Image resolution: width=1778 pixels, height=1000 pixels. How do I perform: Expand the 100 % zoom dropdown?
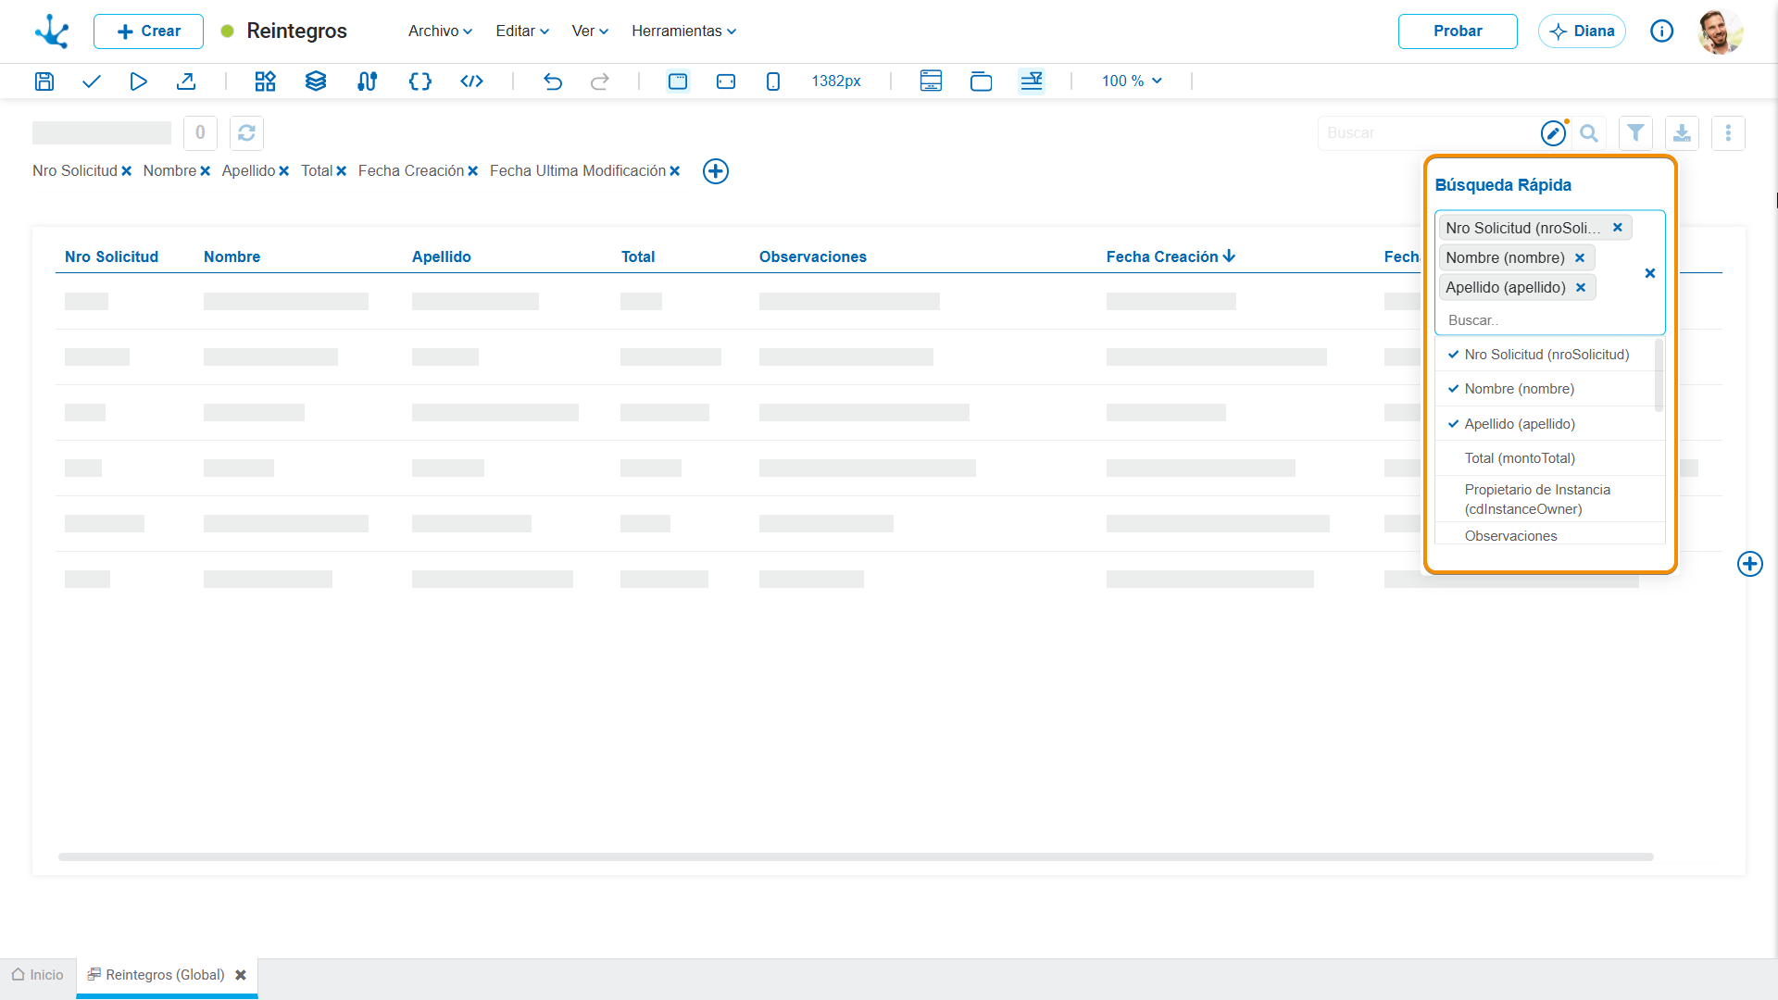1132,81
